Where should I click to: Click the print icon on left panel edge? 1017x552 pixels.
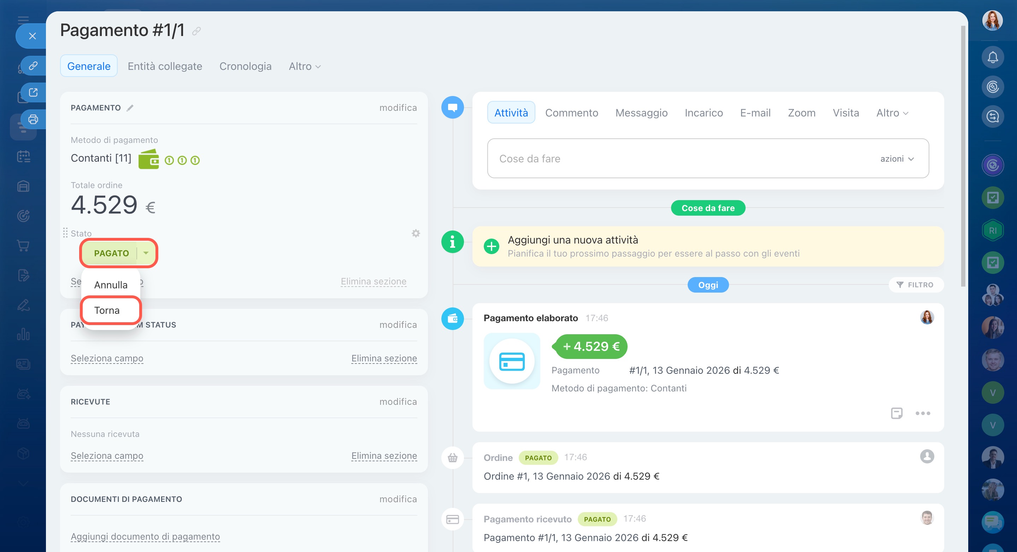(x=33, y=119)
